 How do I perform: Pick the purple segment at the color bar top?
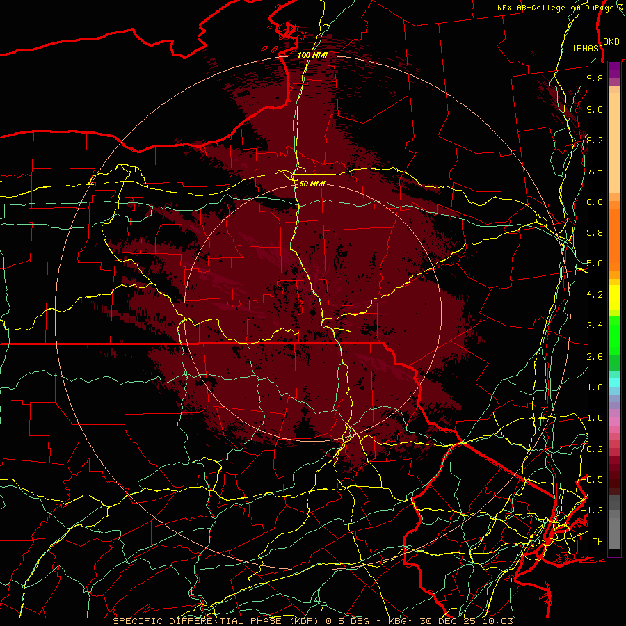click(x=614, y=70)
